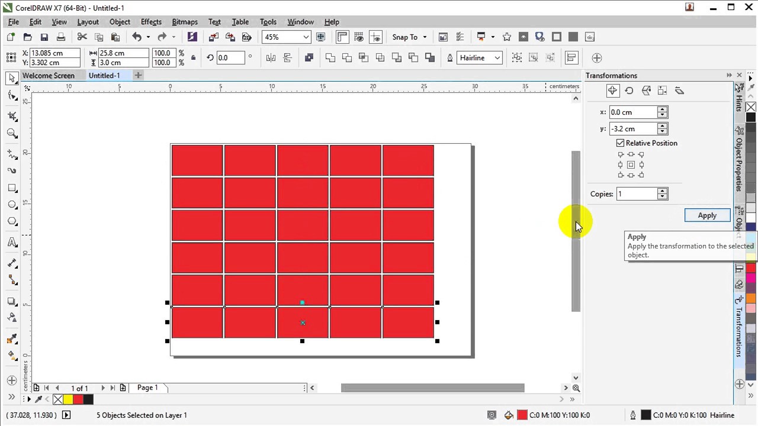Click the Group objects icon
The image size is (758, 426).
(x=517, y=57)
